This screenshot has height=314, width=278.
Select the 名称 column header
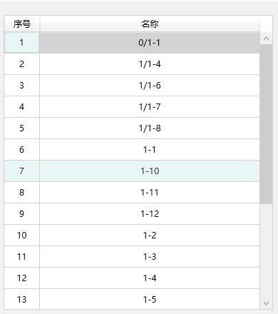point(150,24)
